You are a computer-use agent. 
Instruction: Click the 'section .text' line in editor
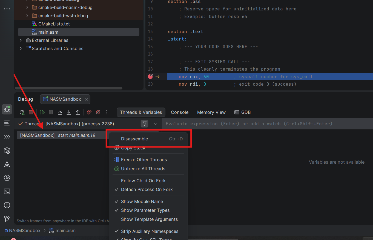click(185, 31)
